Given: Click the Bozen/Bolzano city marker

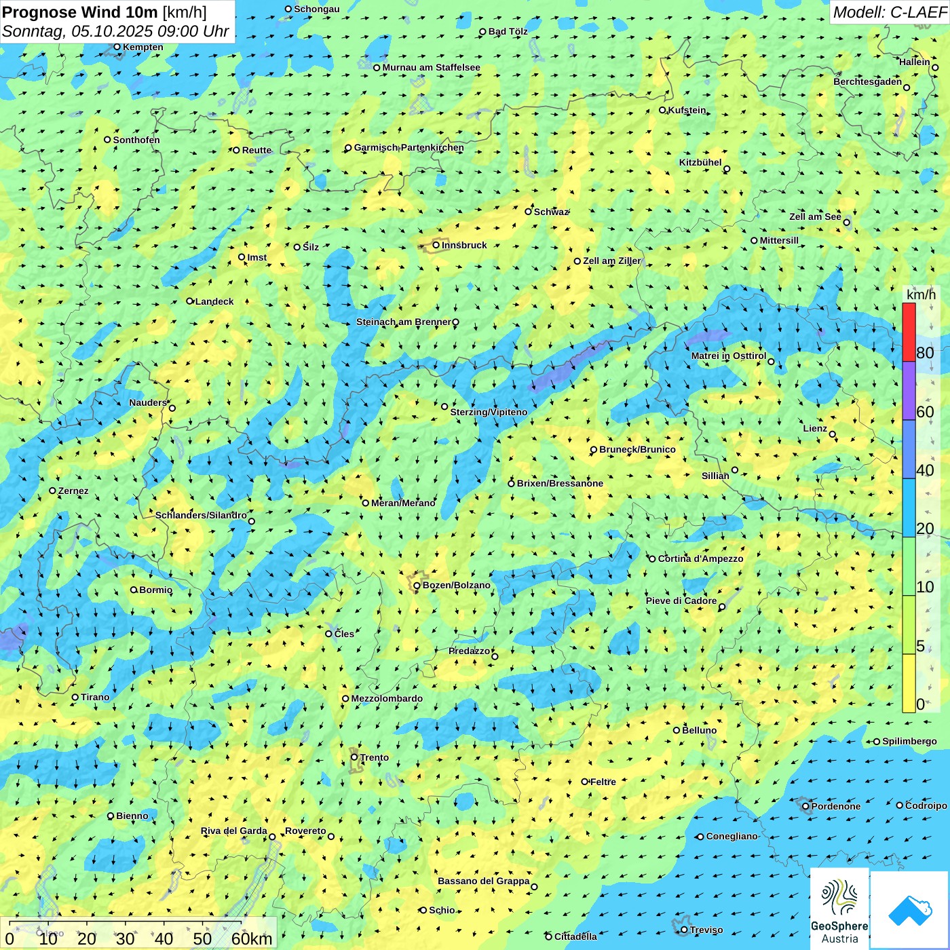Looking at the screenshot, I should 417,585.
